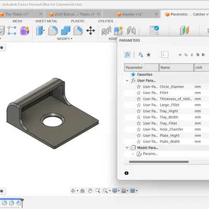Add a new parameter with plus icon
The width and height of the screenshot is (209, 209).
[180, 55]
